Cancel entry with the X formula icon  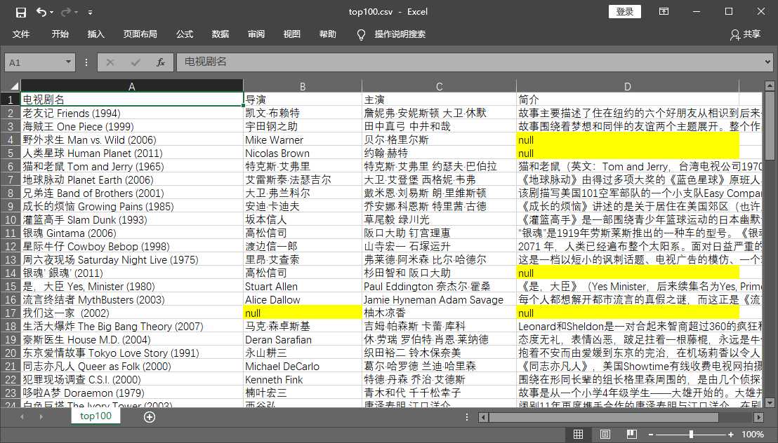110,62
